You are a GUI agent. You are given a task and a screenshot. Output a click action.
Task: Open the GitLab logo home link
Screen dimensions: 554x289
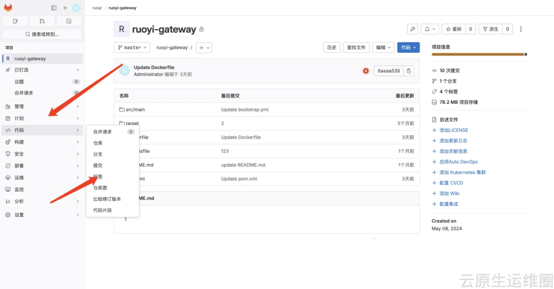coord(8,7)
